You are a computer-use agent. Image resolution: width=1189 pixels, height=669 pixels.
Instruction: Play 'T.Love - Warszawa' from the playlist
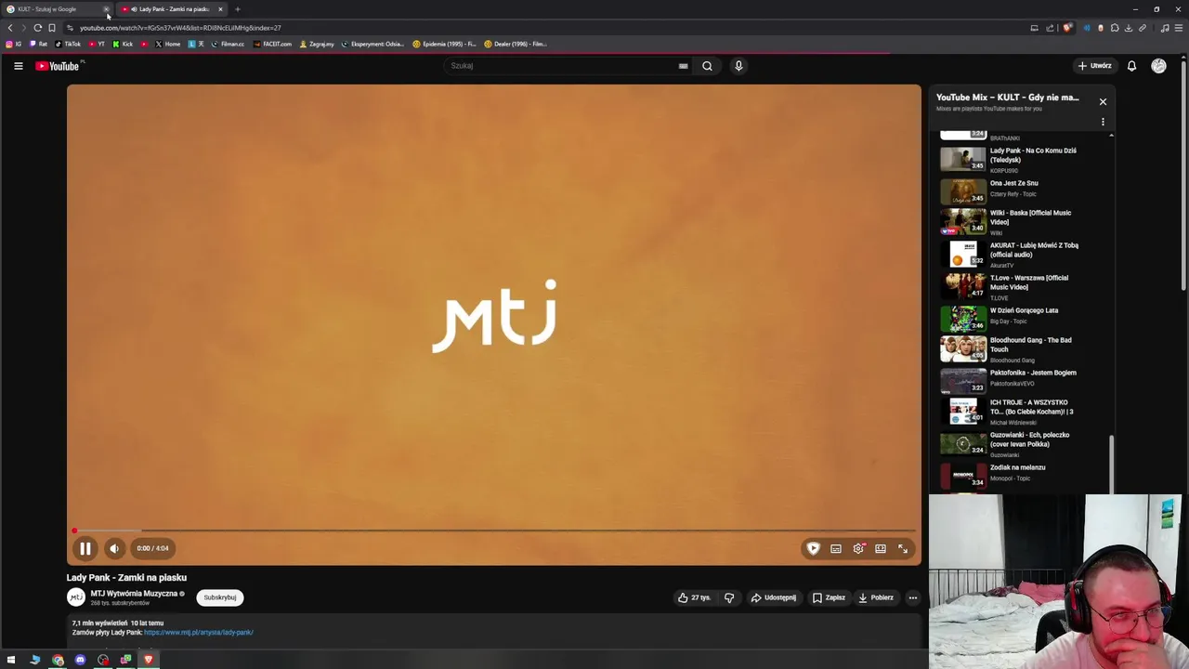click(1022, 286)
